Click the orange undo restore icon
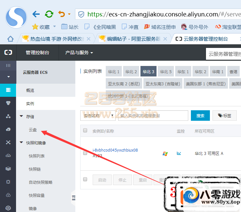241x212 pixels. [62, 14]
